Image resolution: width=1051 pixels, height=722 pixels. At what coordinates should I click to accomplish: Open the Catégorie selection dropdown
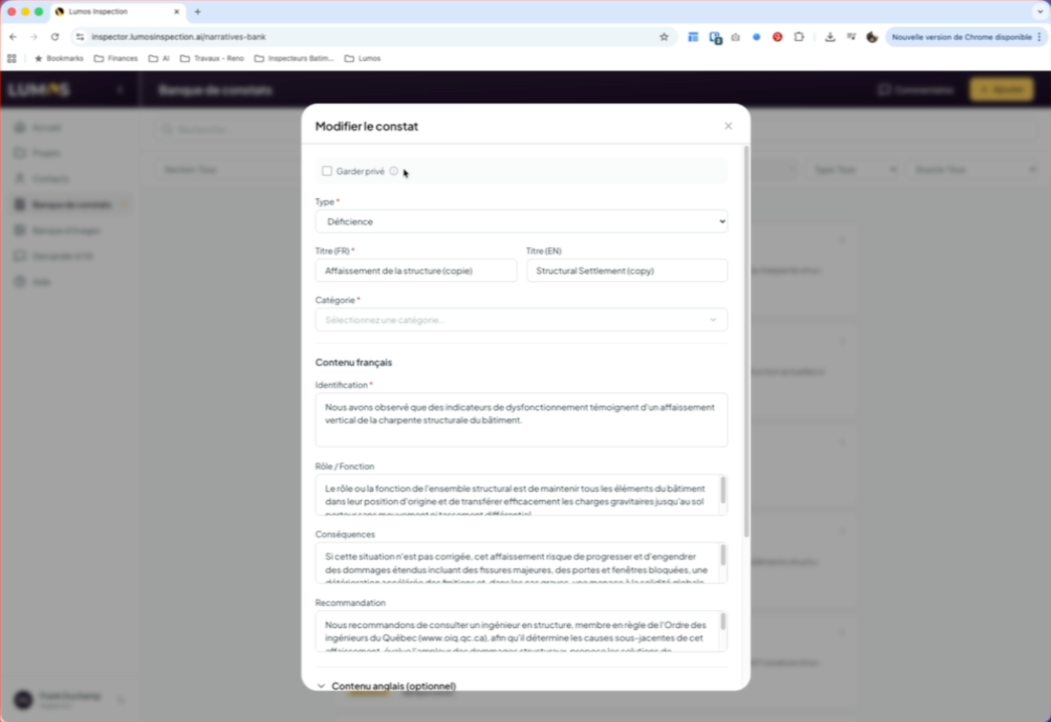[x=521, y=320]
